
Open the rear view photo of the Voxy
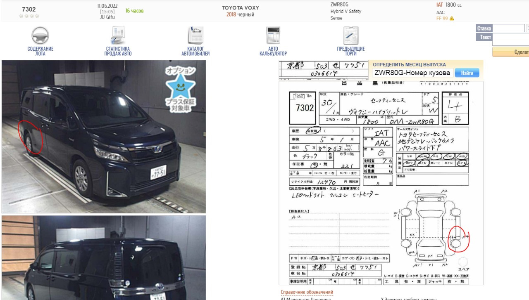(104, 257)
